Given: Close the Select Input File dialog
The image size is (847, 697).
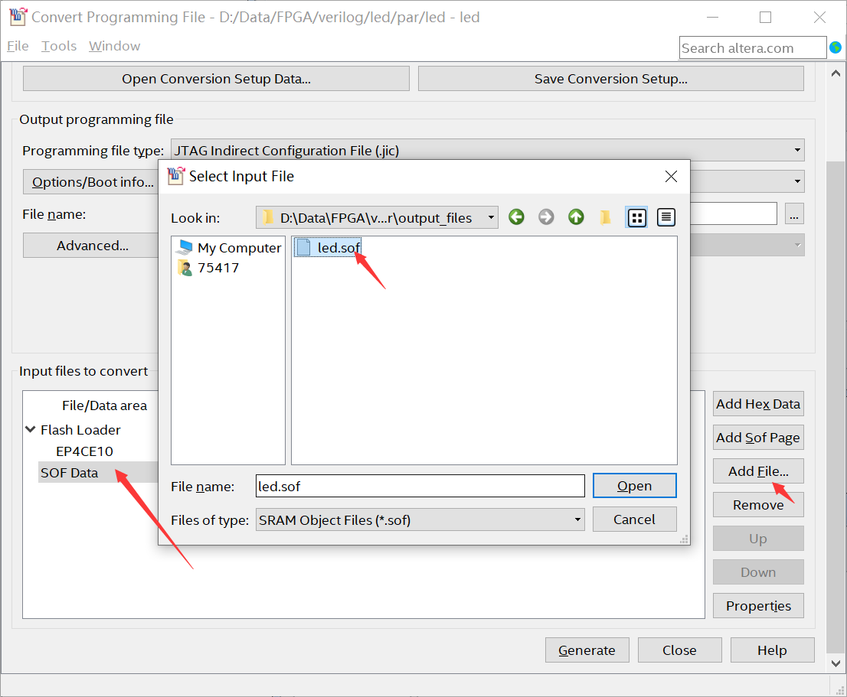Looking at the screenshot, I should [671, 177].
